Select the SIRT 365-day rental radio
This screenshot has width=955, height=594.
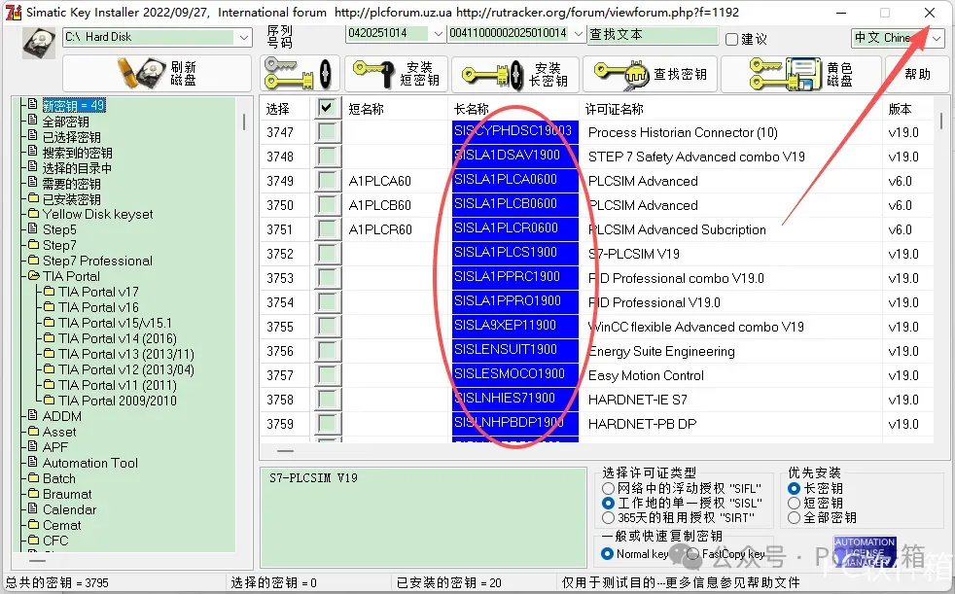click(608, 518)
